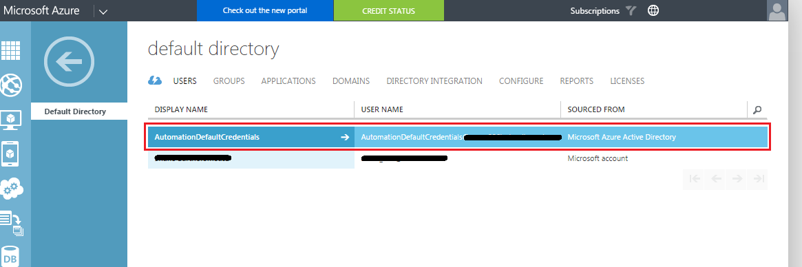Click the quick start cloud lightning icon
802x267 pixels.
pyautogui.click(x=155, y=81)
